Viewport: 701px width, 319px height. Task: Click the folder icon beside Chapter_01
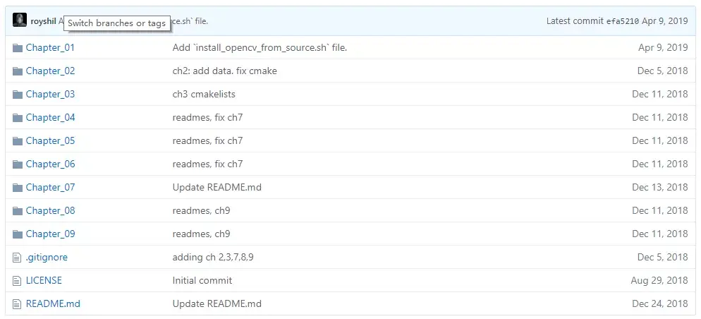(18, 48)
